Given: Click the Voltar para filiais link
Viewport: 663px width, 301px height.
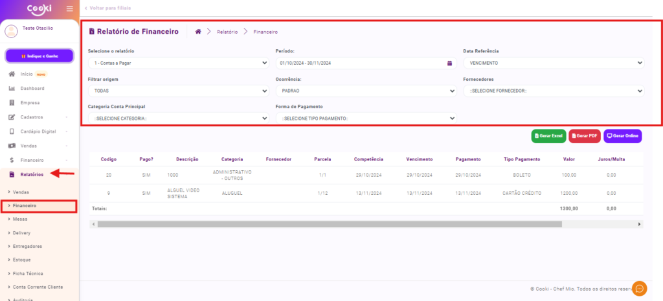Looking at the screenshot, I should coord(107,8).
